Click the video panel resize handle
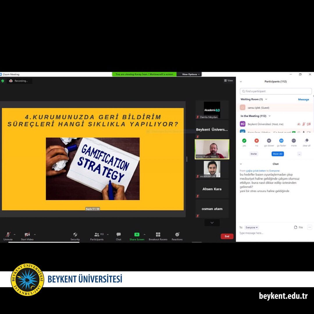This screenshot has height=314, width=314. coord(187,159)
